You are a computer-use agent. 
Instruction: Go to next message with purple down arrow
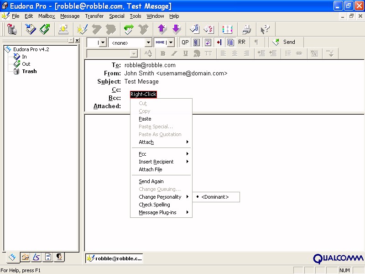click(x=177, y=29)
